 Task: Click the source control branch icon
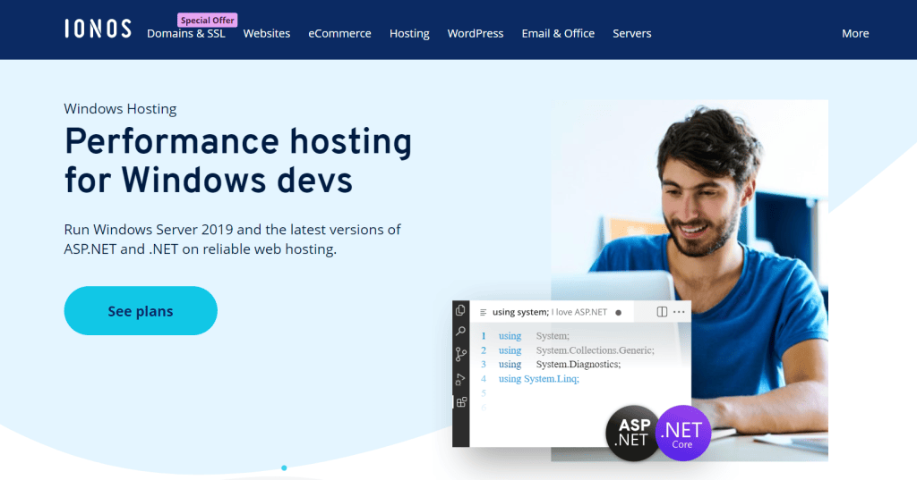coord(461,355)
